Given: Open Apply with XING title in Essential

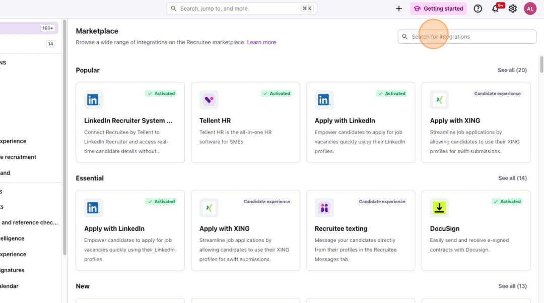Looking at the screenshot, I should pos(225,228).
